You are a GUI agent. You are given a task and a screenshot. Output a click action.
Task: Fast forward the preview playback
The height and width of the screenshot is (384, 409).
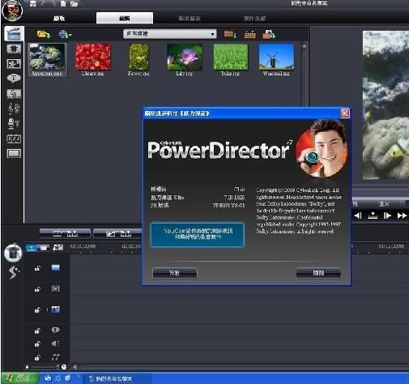click(x=402, y=215)
